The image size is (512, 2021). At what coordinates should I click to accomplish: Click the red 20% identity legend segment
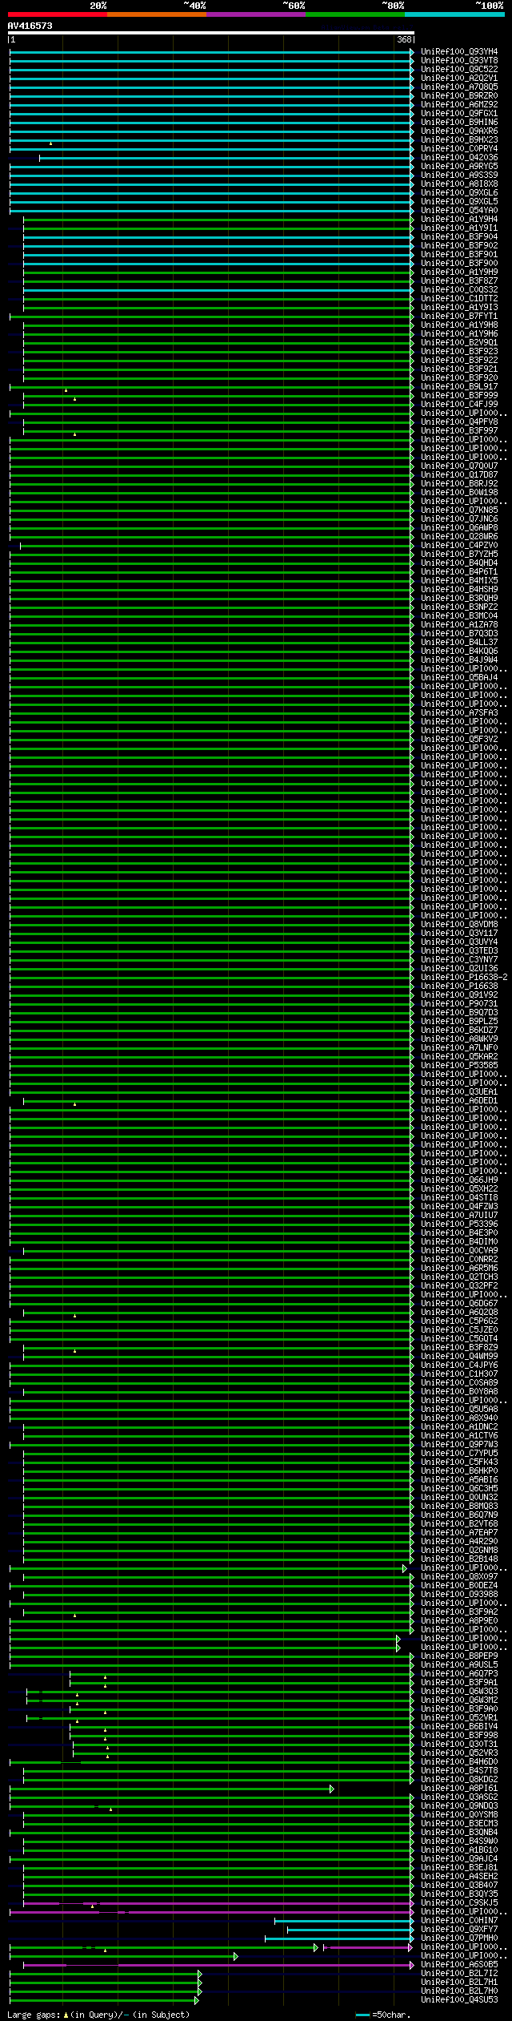[x=57, y=14]
